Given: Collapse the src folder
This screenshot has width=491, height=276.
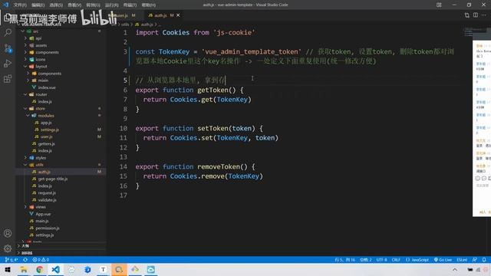Looking at the screenshot, I should [x=22, y=31].
